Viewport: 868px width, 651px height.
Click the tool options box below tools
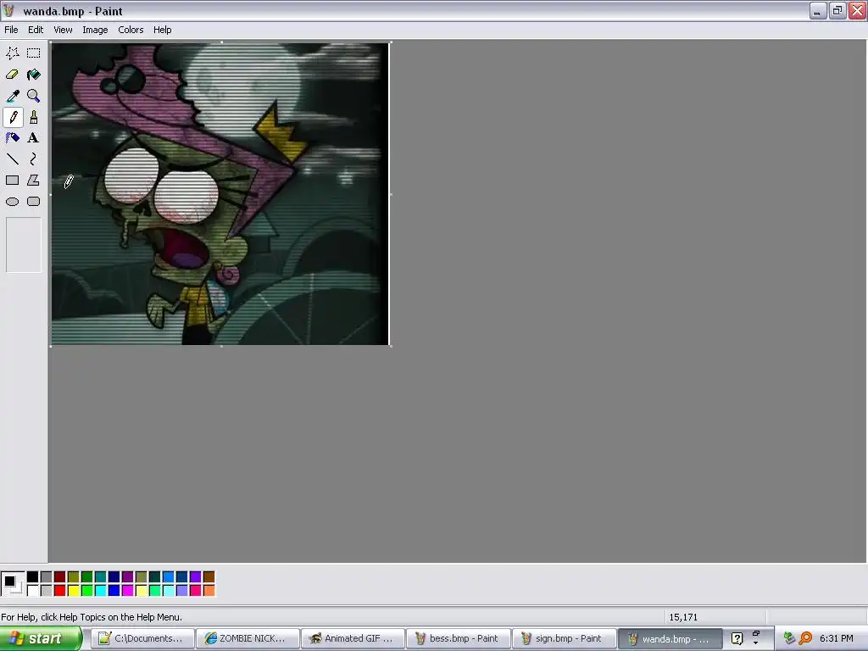point(23,245)
